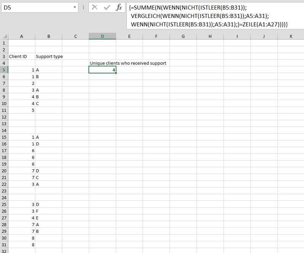
Task: Click the Cancel X icon in formula bar
Action: [94, 8]
